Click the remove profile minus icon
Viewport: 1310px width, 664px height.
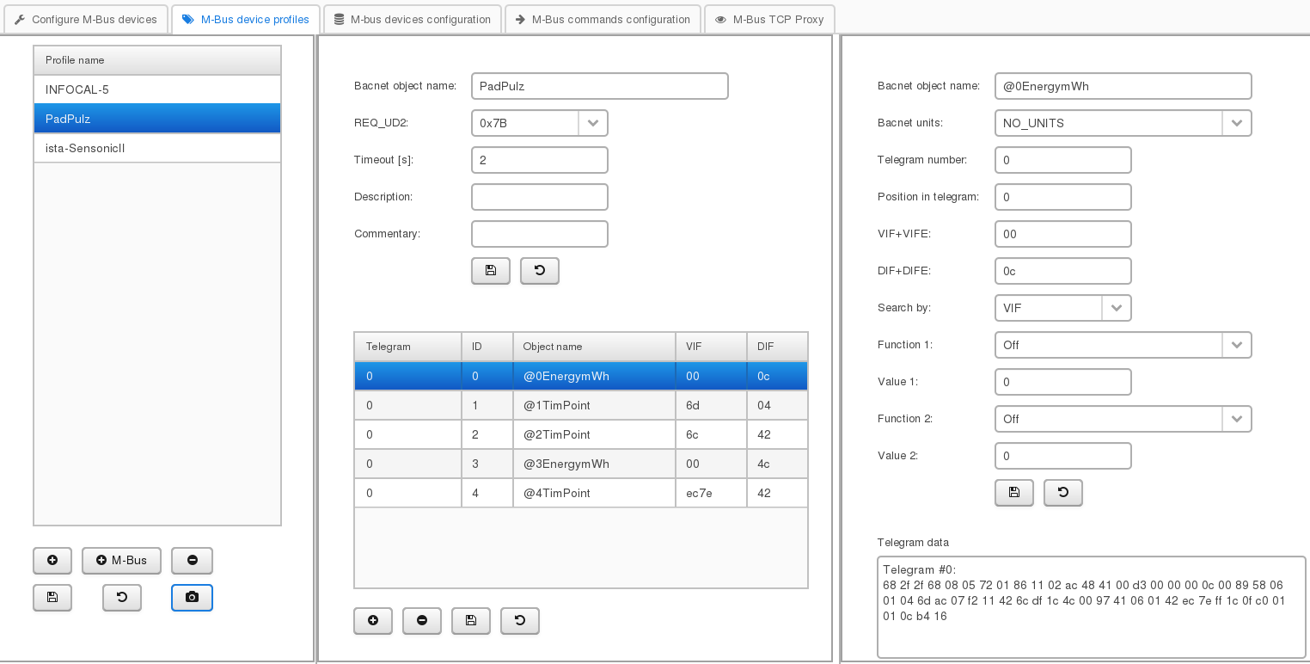pos(192,561)
